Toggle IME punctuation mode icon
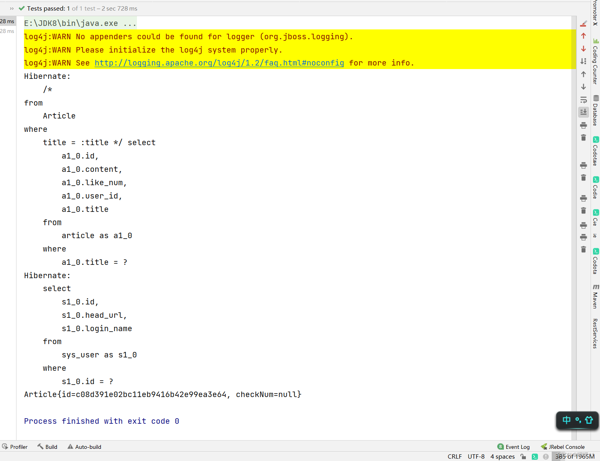 [578, 420]
